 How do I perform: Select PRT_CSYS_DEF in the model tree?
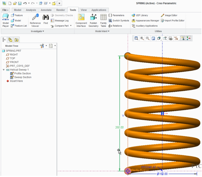pyautogui.click(x=18, y=66)
